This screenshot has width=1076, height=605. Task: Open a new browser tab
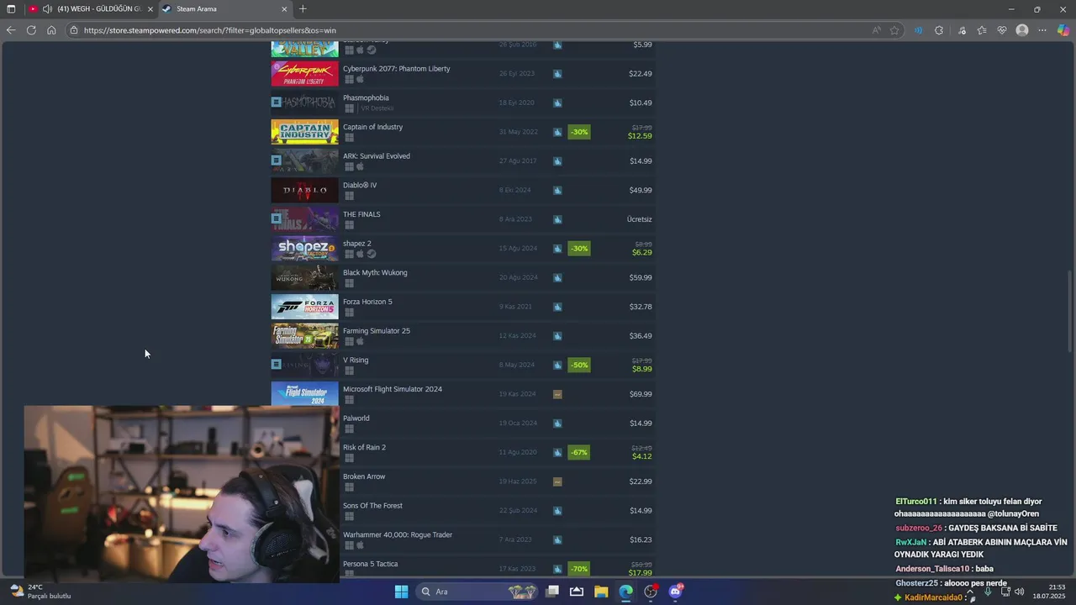tap(303, 9)
